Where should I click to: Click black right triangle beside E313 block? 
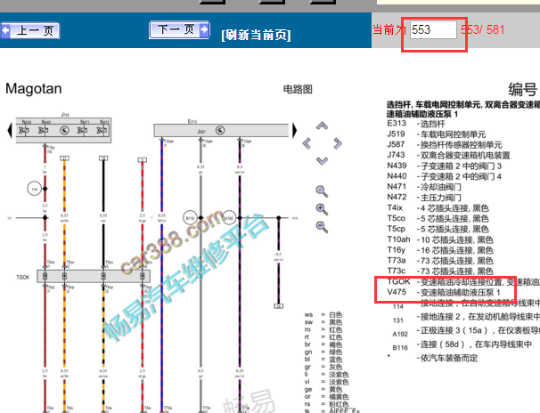pyautogui.click(x=294, y=130)
